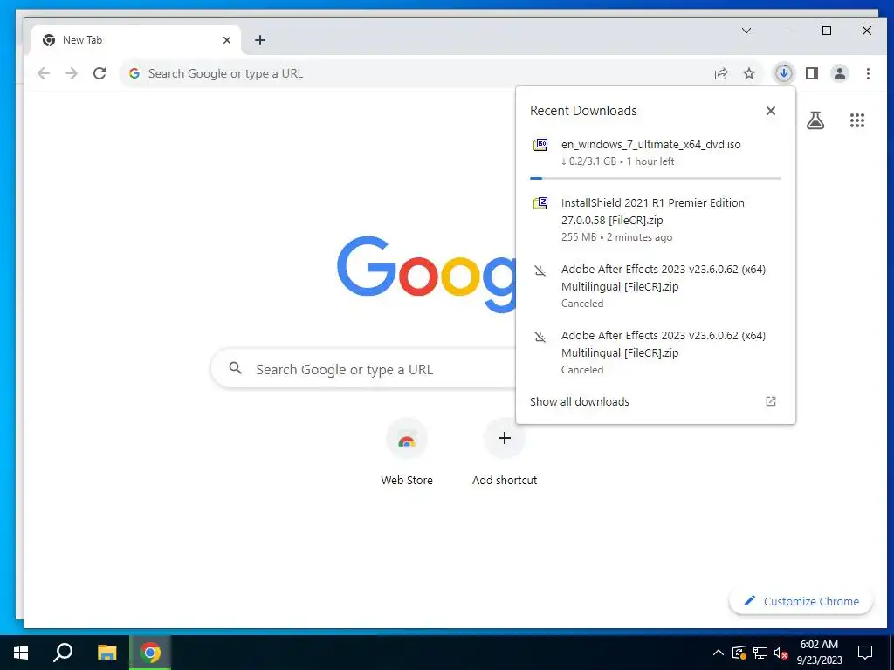Open Chrome three-dot menu

pyautogui.click(x=868, y=73)
